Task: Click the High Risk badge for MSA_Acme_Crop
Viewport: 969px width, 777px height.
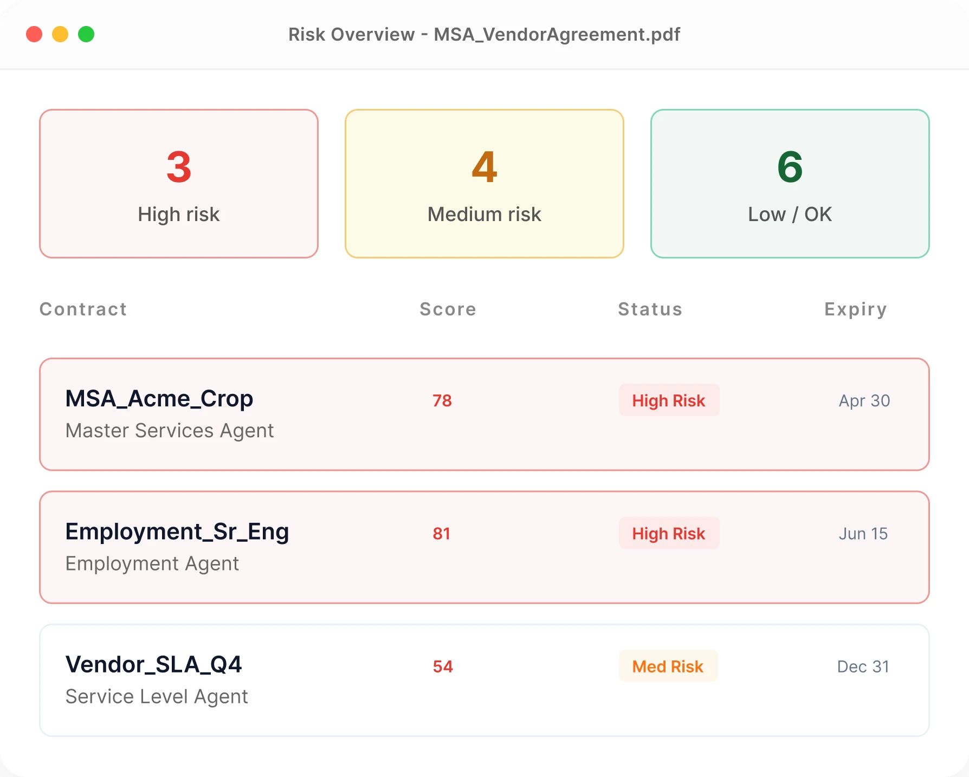Action: coord(669,400)
